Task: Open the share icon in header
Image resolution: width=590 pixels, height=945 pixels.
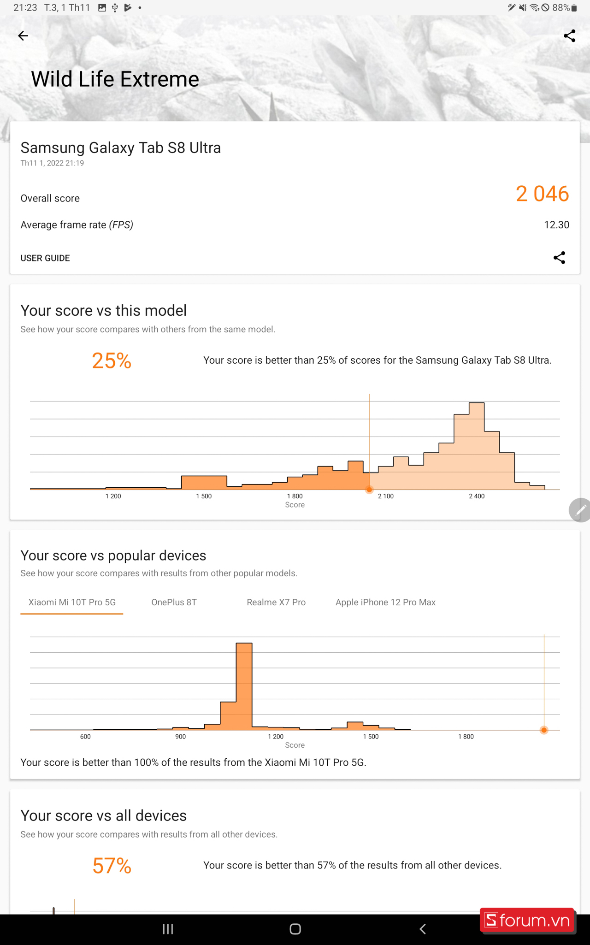Action: click(x=570, y=35)
